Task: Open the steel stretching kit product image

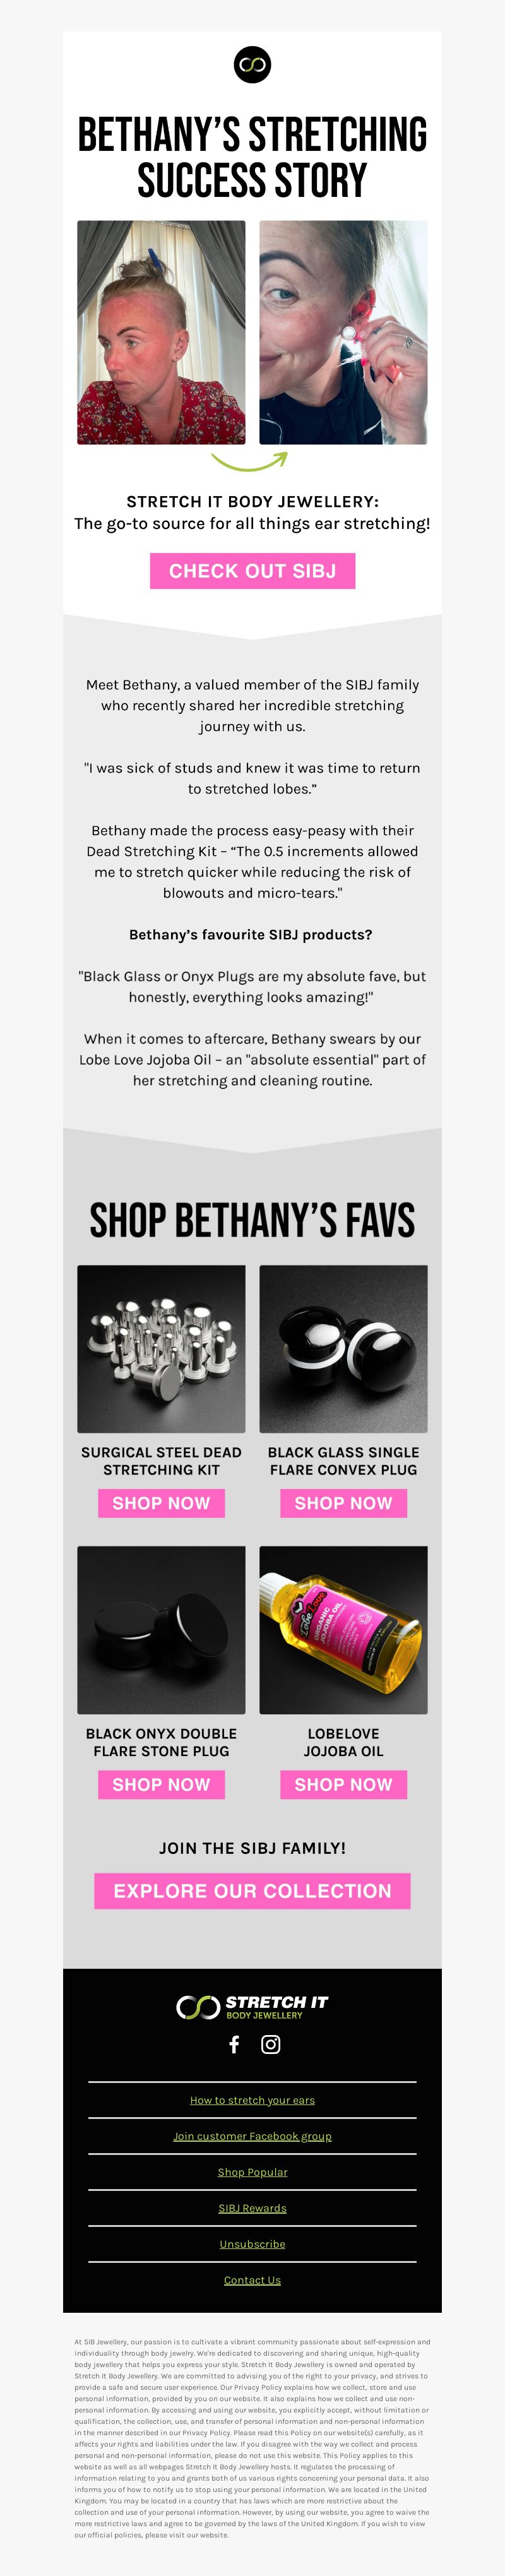Action: click(161, 1349)
